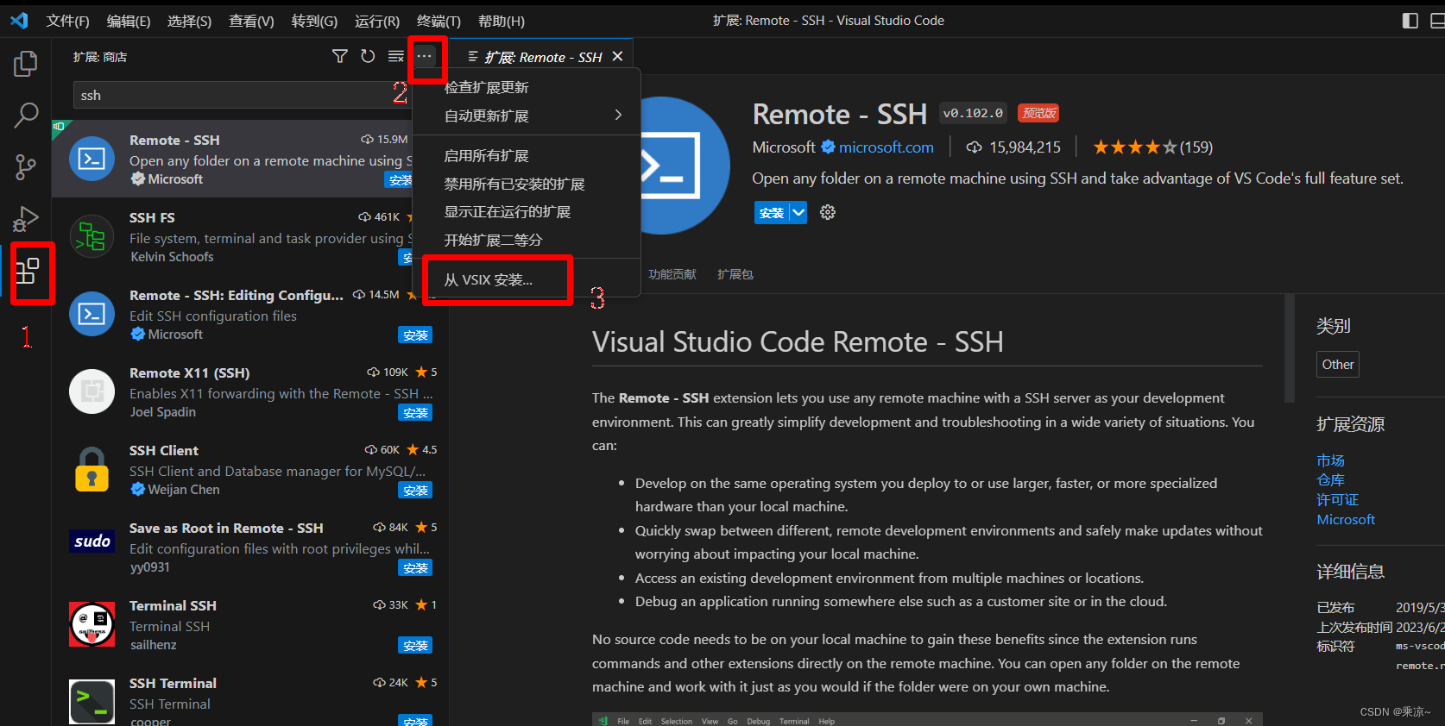This screenshot has height=726, width=1445.
Task: Click the v0.102.0 version label
Action: pos(973,113)
